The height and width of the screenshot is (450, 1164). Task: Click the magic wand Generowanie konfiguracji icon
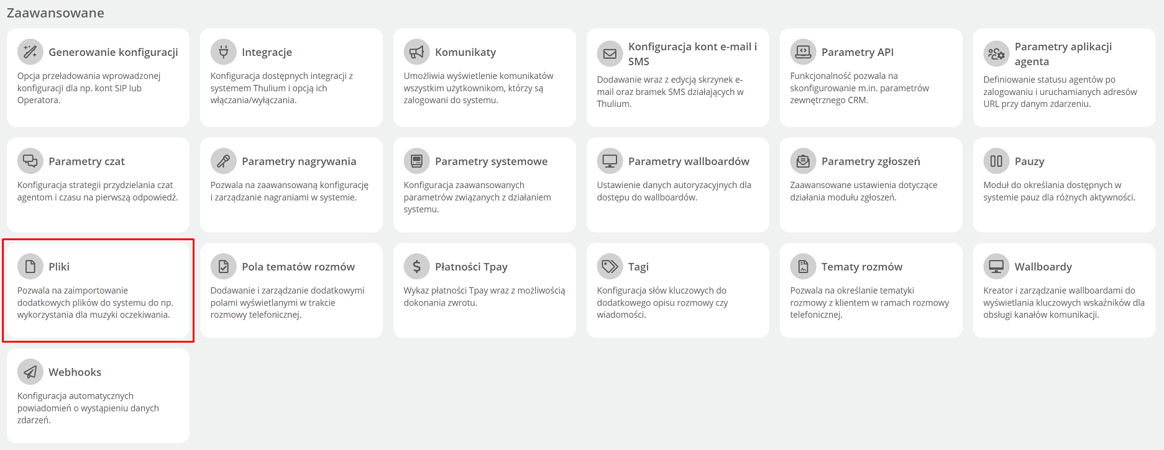[30, 52]
